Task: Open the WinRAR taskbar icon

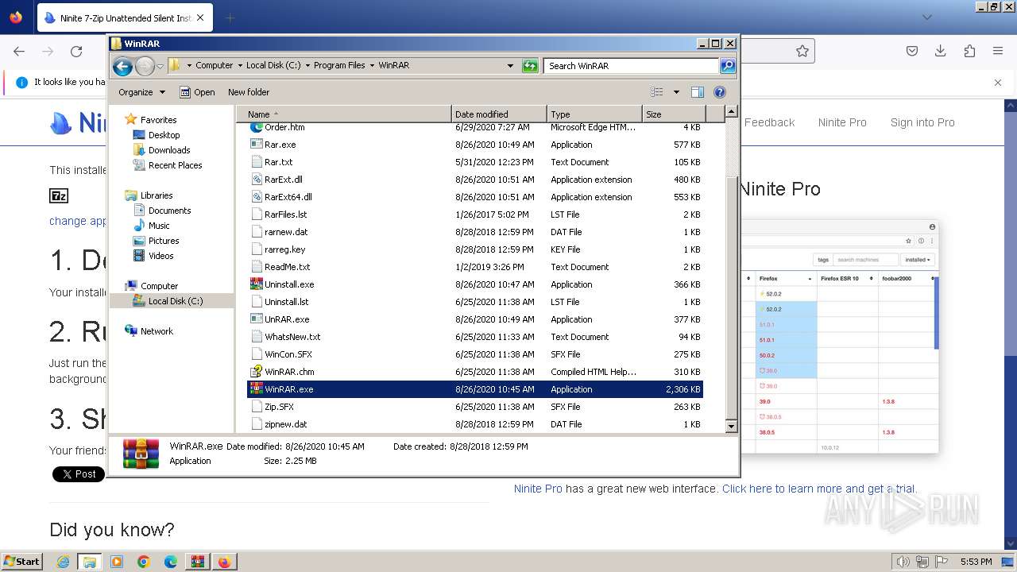Action: click(x=197, y=562)
